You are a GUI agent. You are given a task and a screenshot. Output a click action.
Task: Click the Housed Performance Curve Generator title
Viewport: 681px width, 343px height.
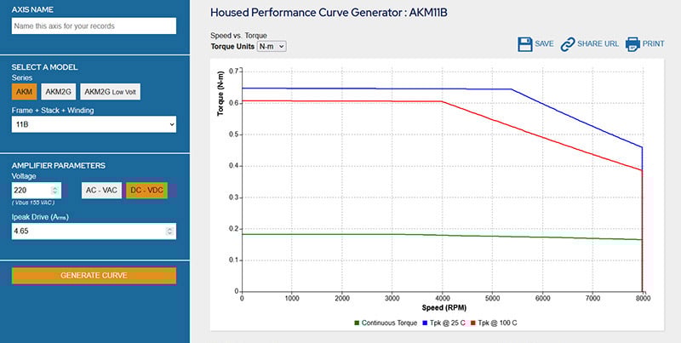click(x=329, y=13)
